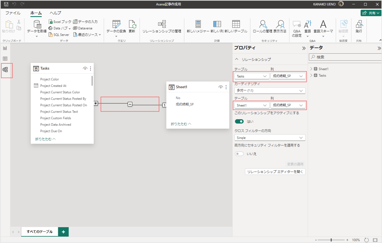The height and width of the screenshot is (243, 382).
Task: Open second table dropdown showing Sheet1
Action: click(252, 105)
